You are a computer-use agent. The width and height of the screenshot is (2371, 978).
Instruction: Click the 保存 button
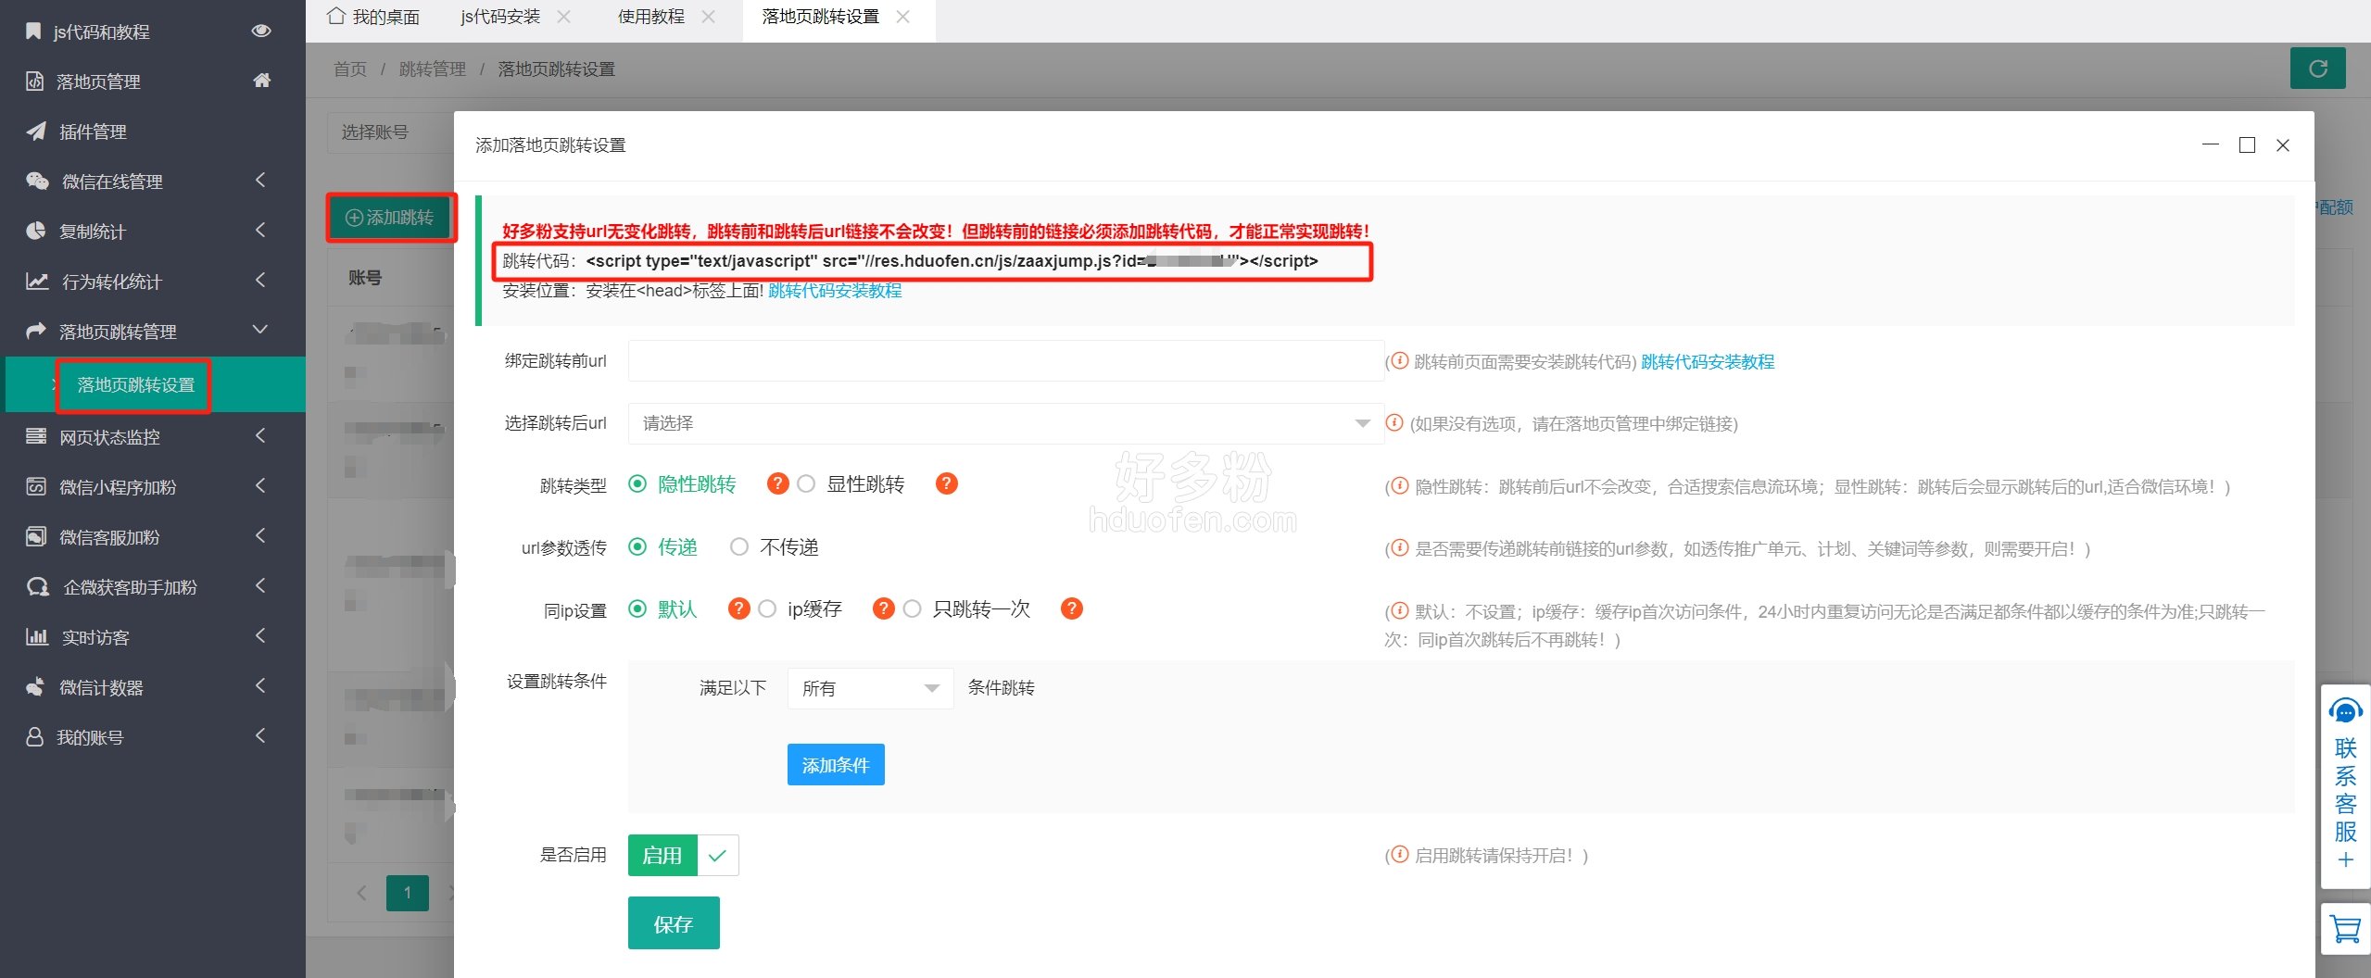pyautogui.click(x=674, y=923)
